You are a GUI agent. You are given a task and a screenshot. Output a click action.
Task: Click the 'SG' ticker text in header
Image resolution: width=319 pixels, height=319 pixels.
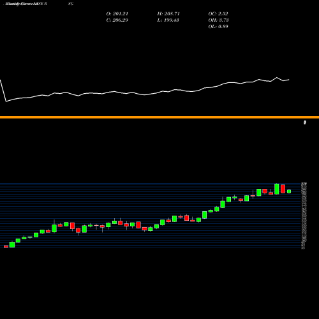pos(71,4)
